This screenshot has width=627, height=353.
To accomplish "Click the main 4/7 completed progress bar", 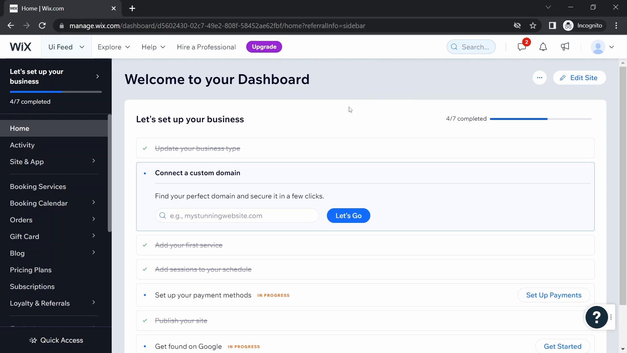I will click(540, 119).
